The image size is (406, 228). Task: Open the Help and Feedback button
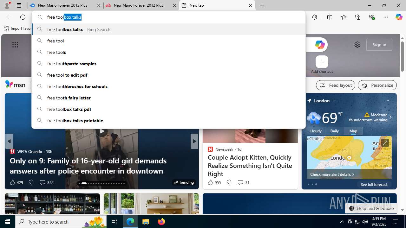coord(371,208)
